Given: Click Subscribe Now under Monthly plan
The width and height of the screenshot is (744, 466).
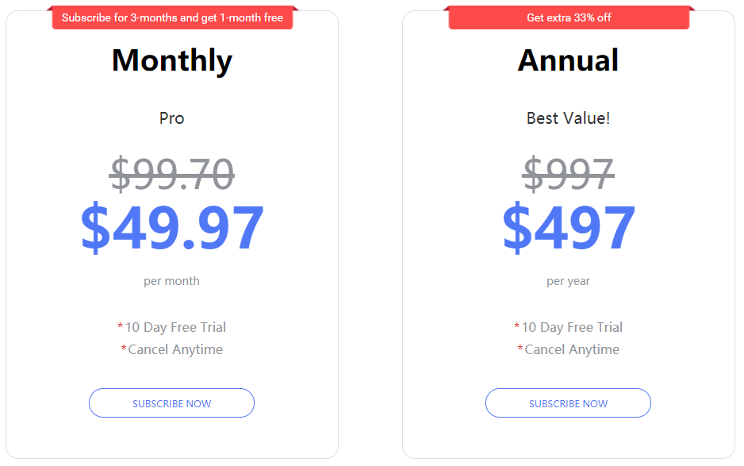Looking at the screenshot, I should pos(171,402).
